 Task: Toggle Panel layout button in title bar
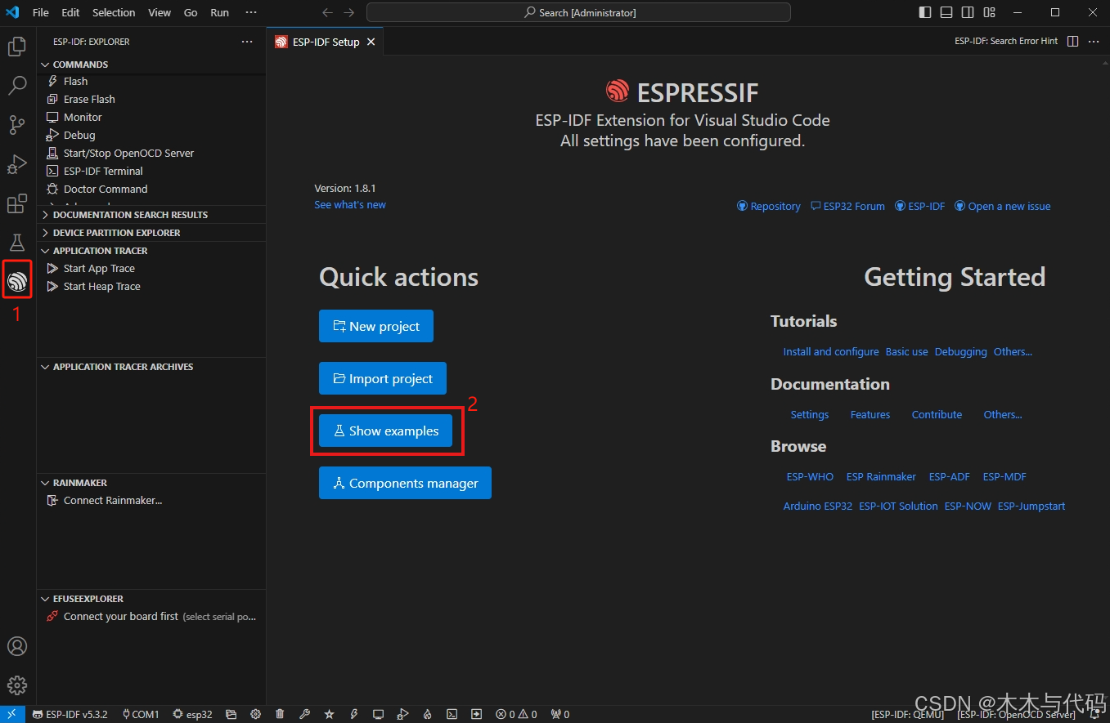[x=946, y=12]
